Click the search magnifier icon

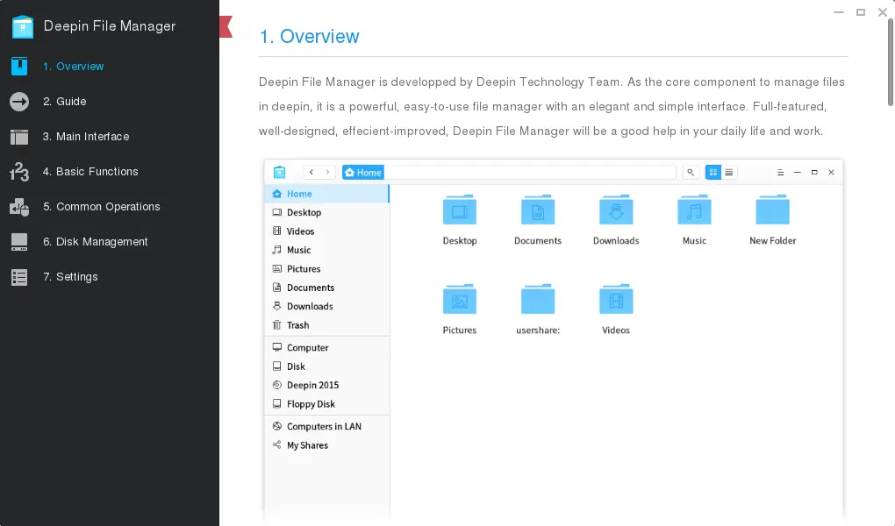(x=691, y=173)
